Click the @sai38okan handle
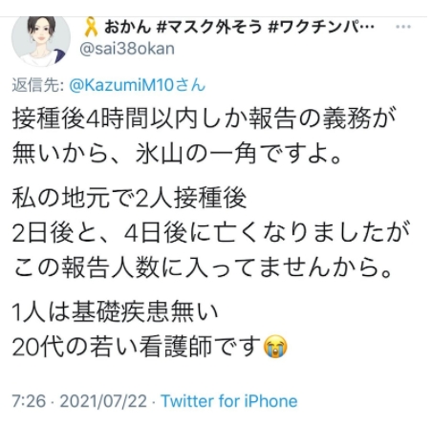 coord(127,49)
